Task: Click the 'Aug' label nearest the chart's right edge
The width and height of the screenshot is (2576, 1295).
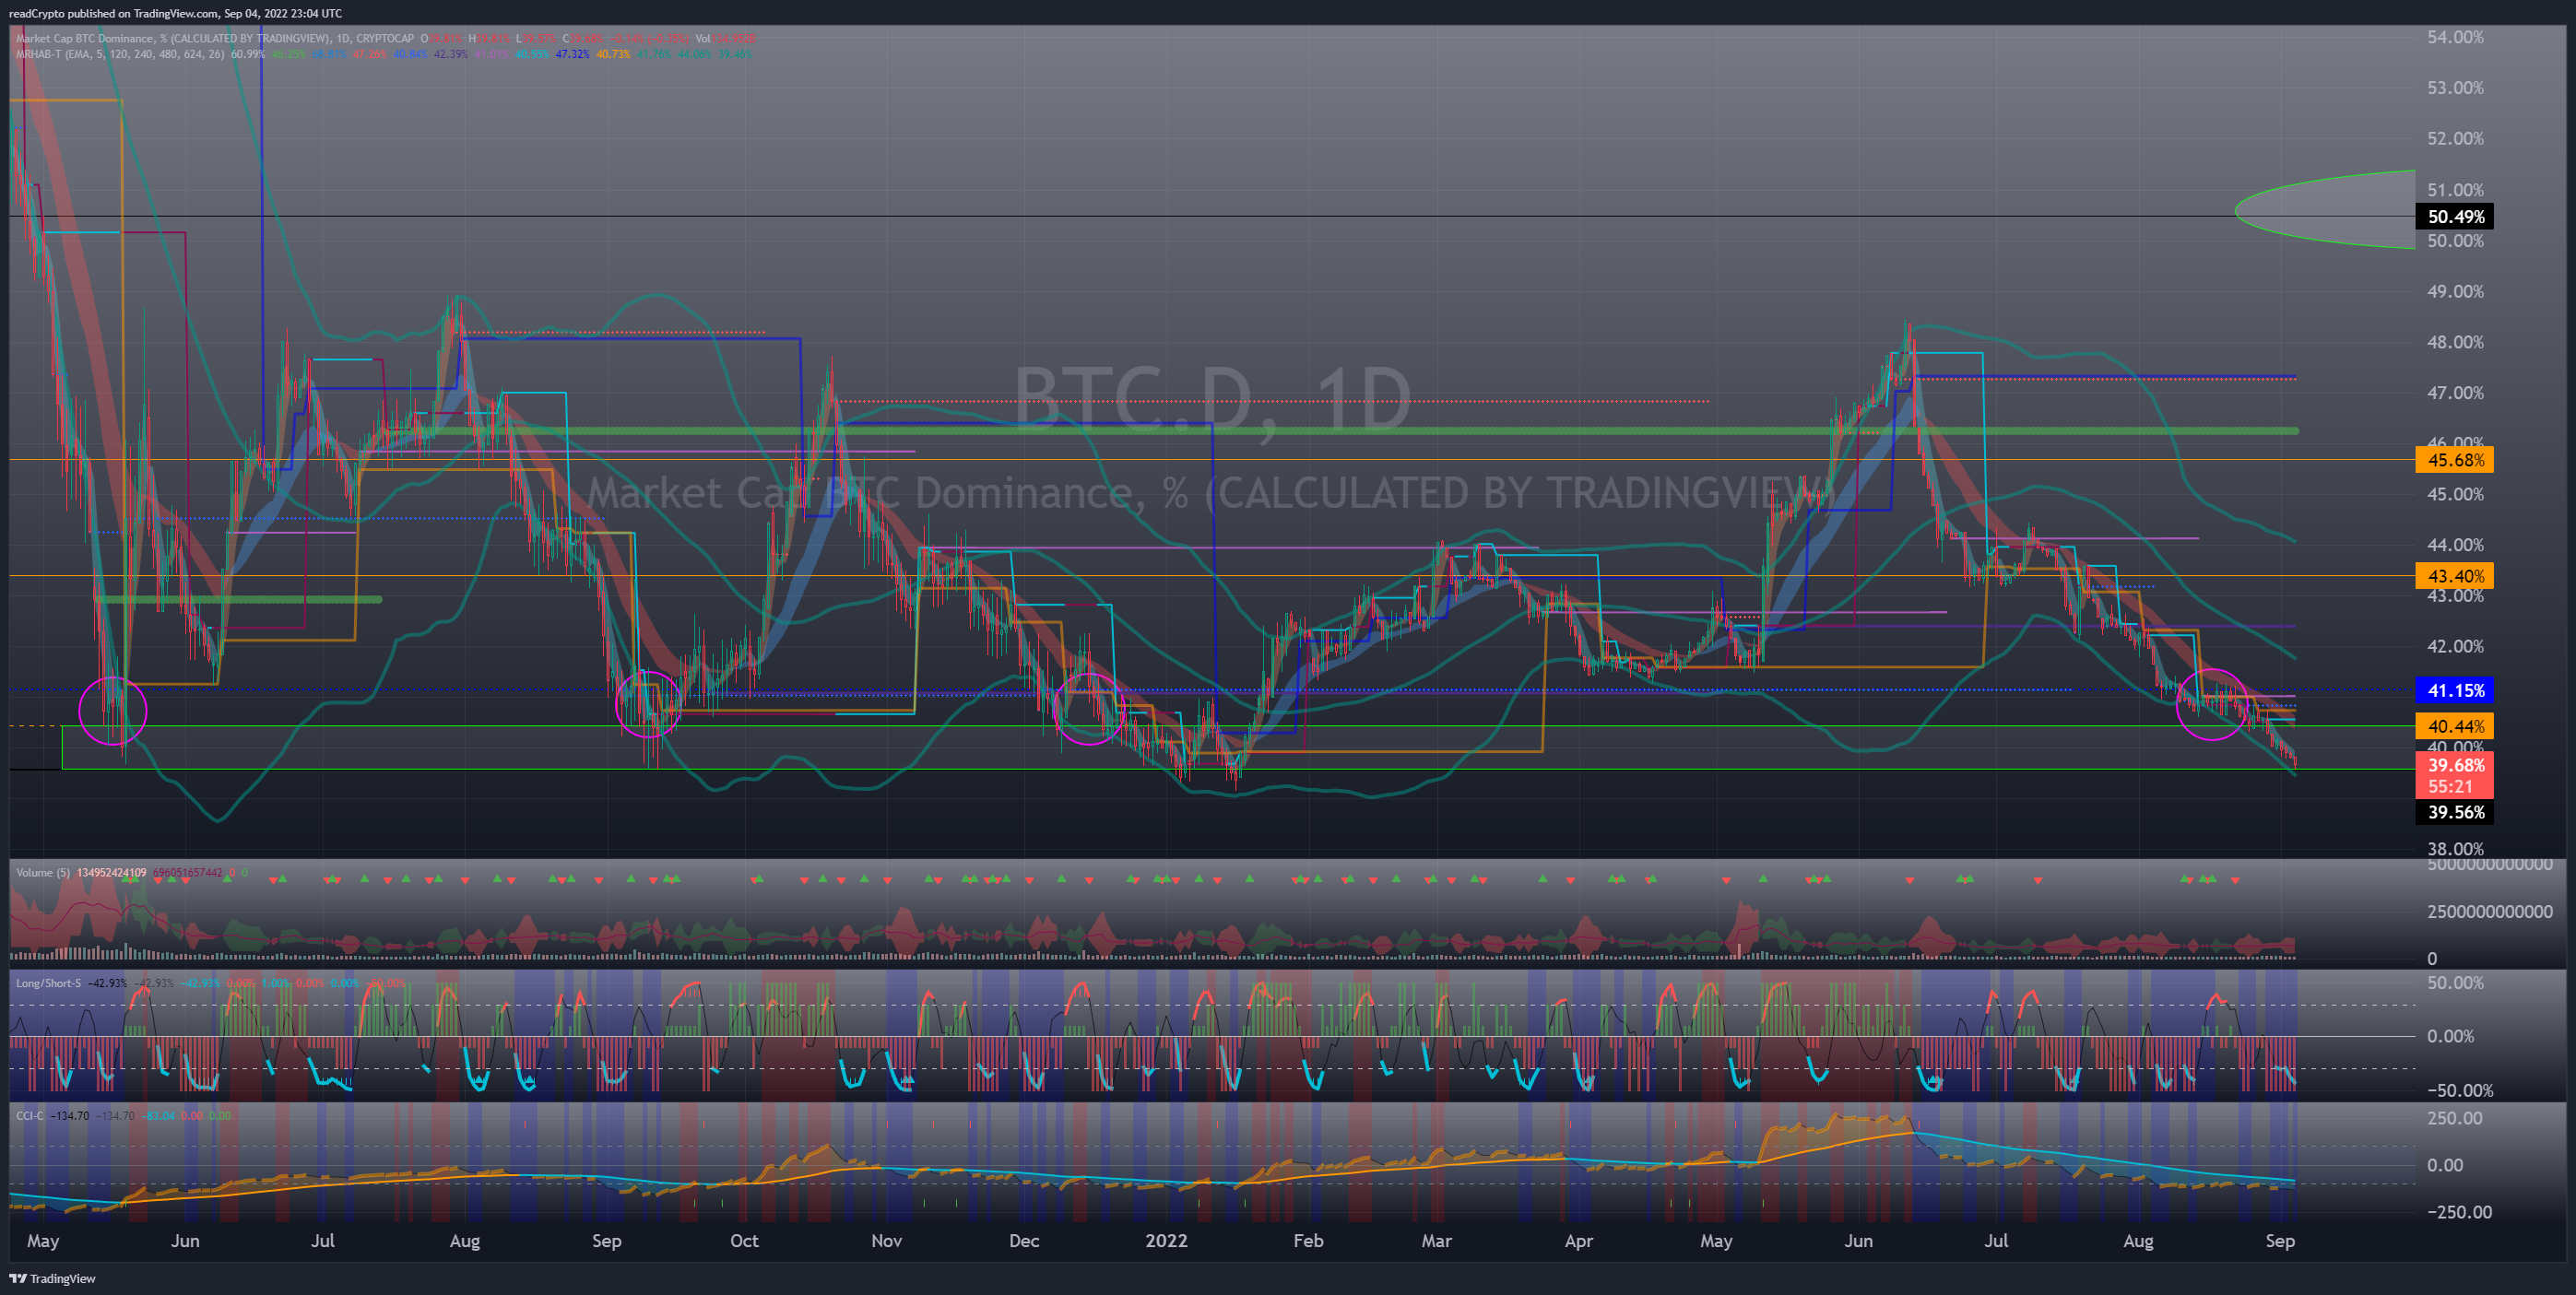Action: coord(2138,1241)
